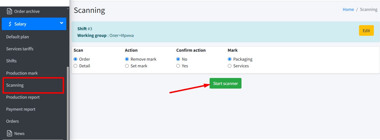Open the Production report page
The height and width of the screenshot is (140, 380).
click(23, 97)
